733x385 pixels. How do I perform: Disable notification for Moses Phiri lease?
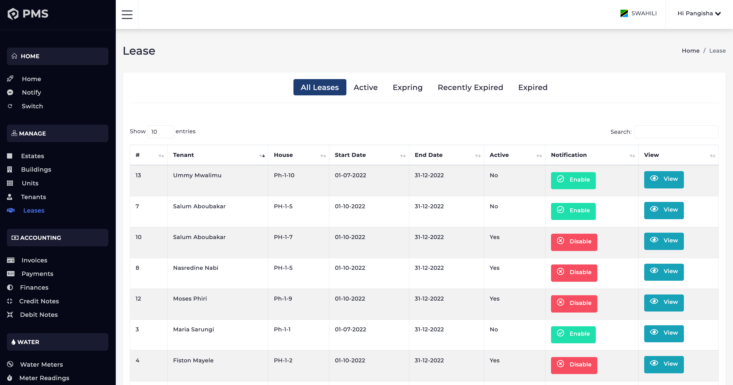coord(574,303)
